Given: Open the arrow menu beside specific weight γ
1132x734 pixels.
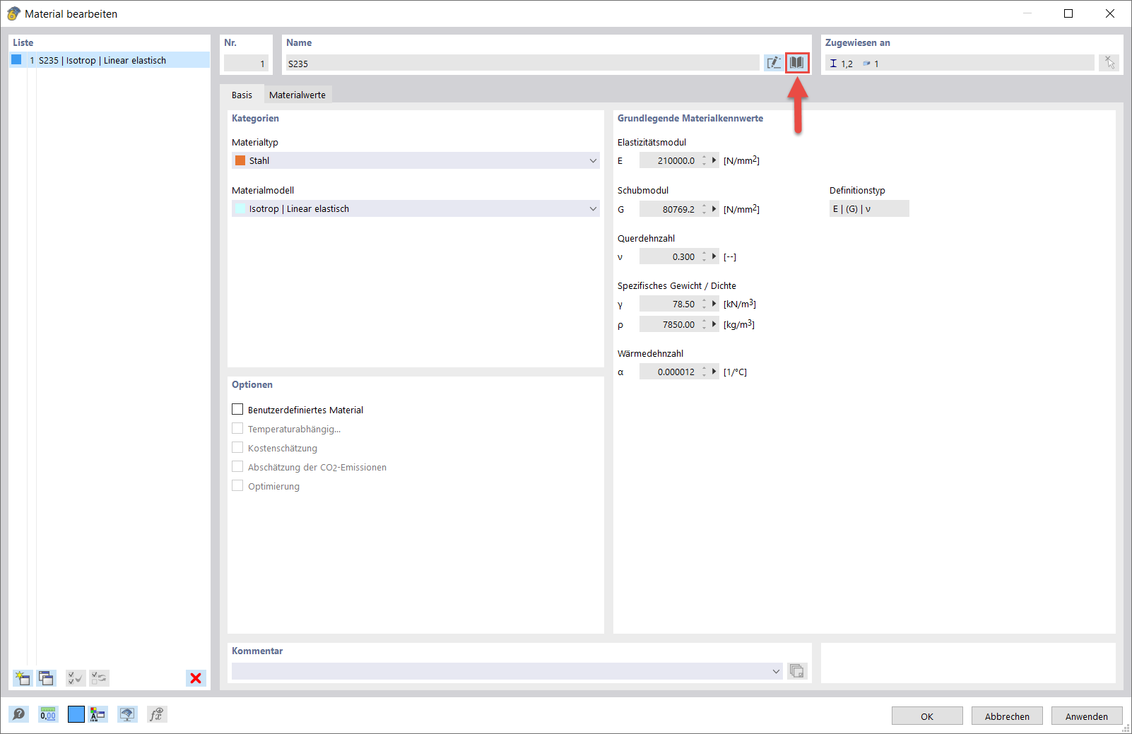Looking at the screenshot, I should pyautogui.click(x=714, y=304).
